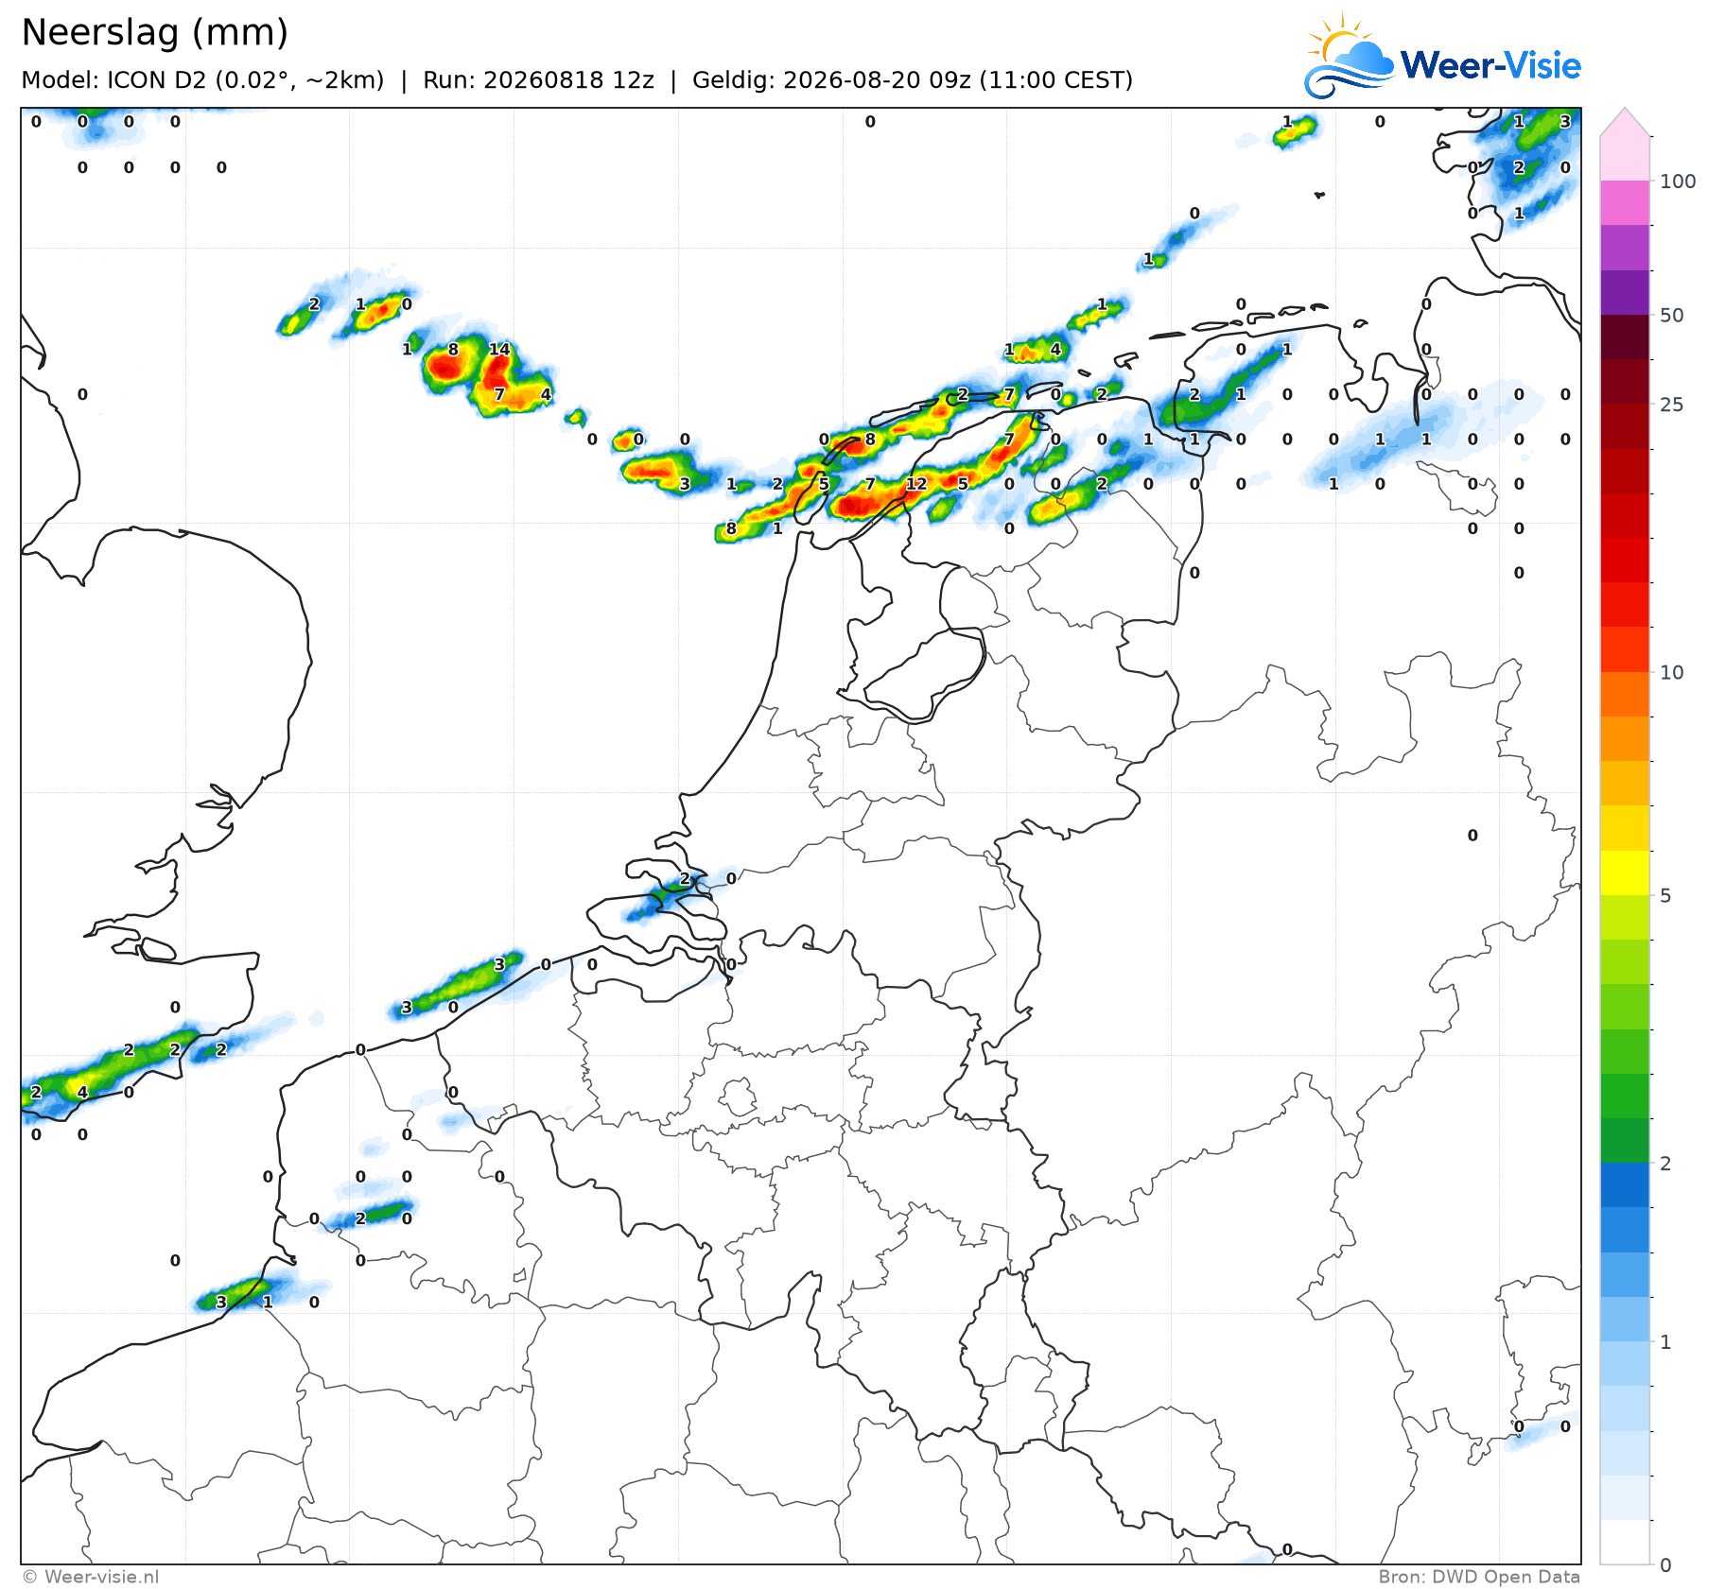Click the 14 mm precipitation value over sea
This screenshot has width=1725, height=1589.
click(x=499, y=349)
